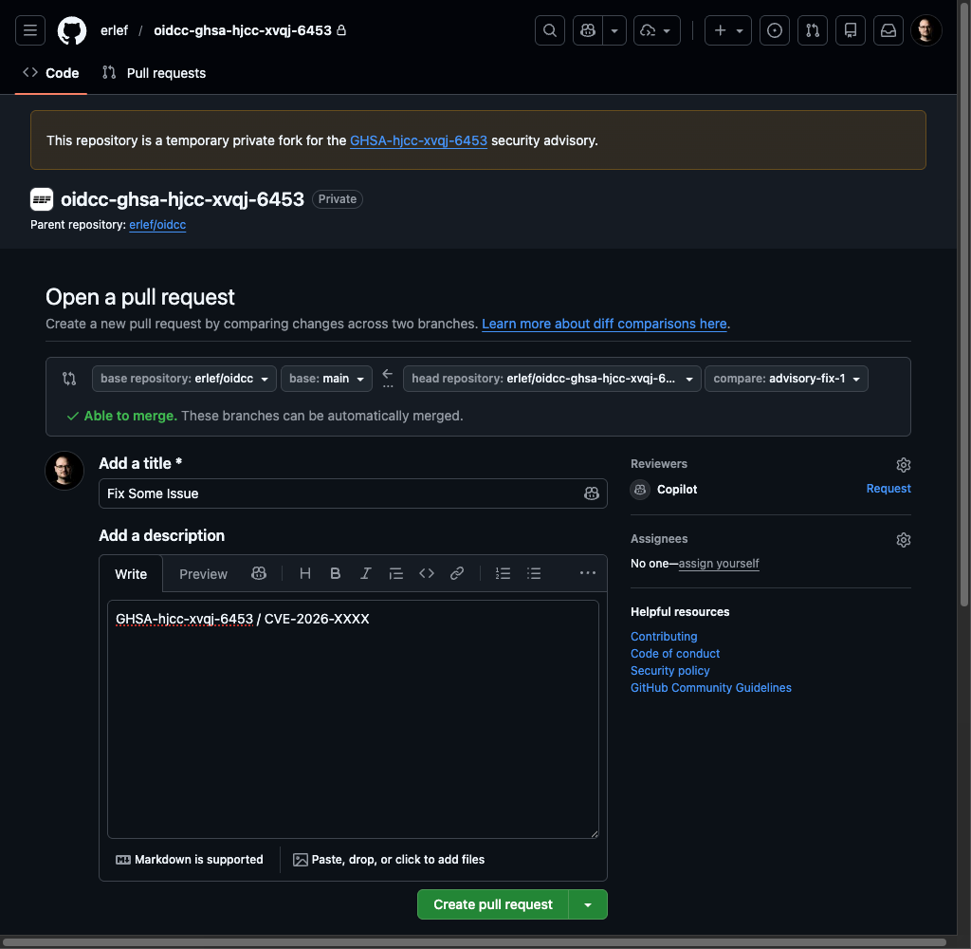
Task: Open the Security policy link
Action: (669, 671)
